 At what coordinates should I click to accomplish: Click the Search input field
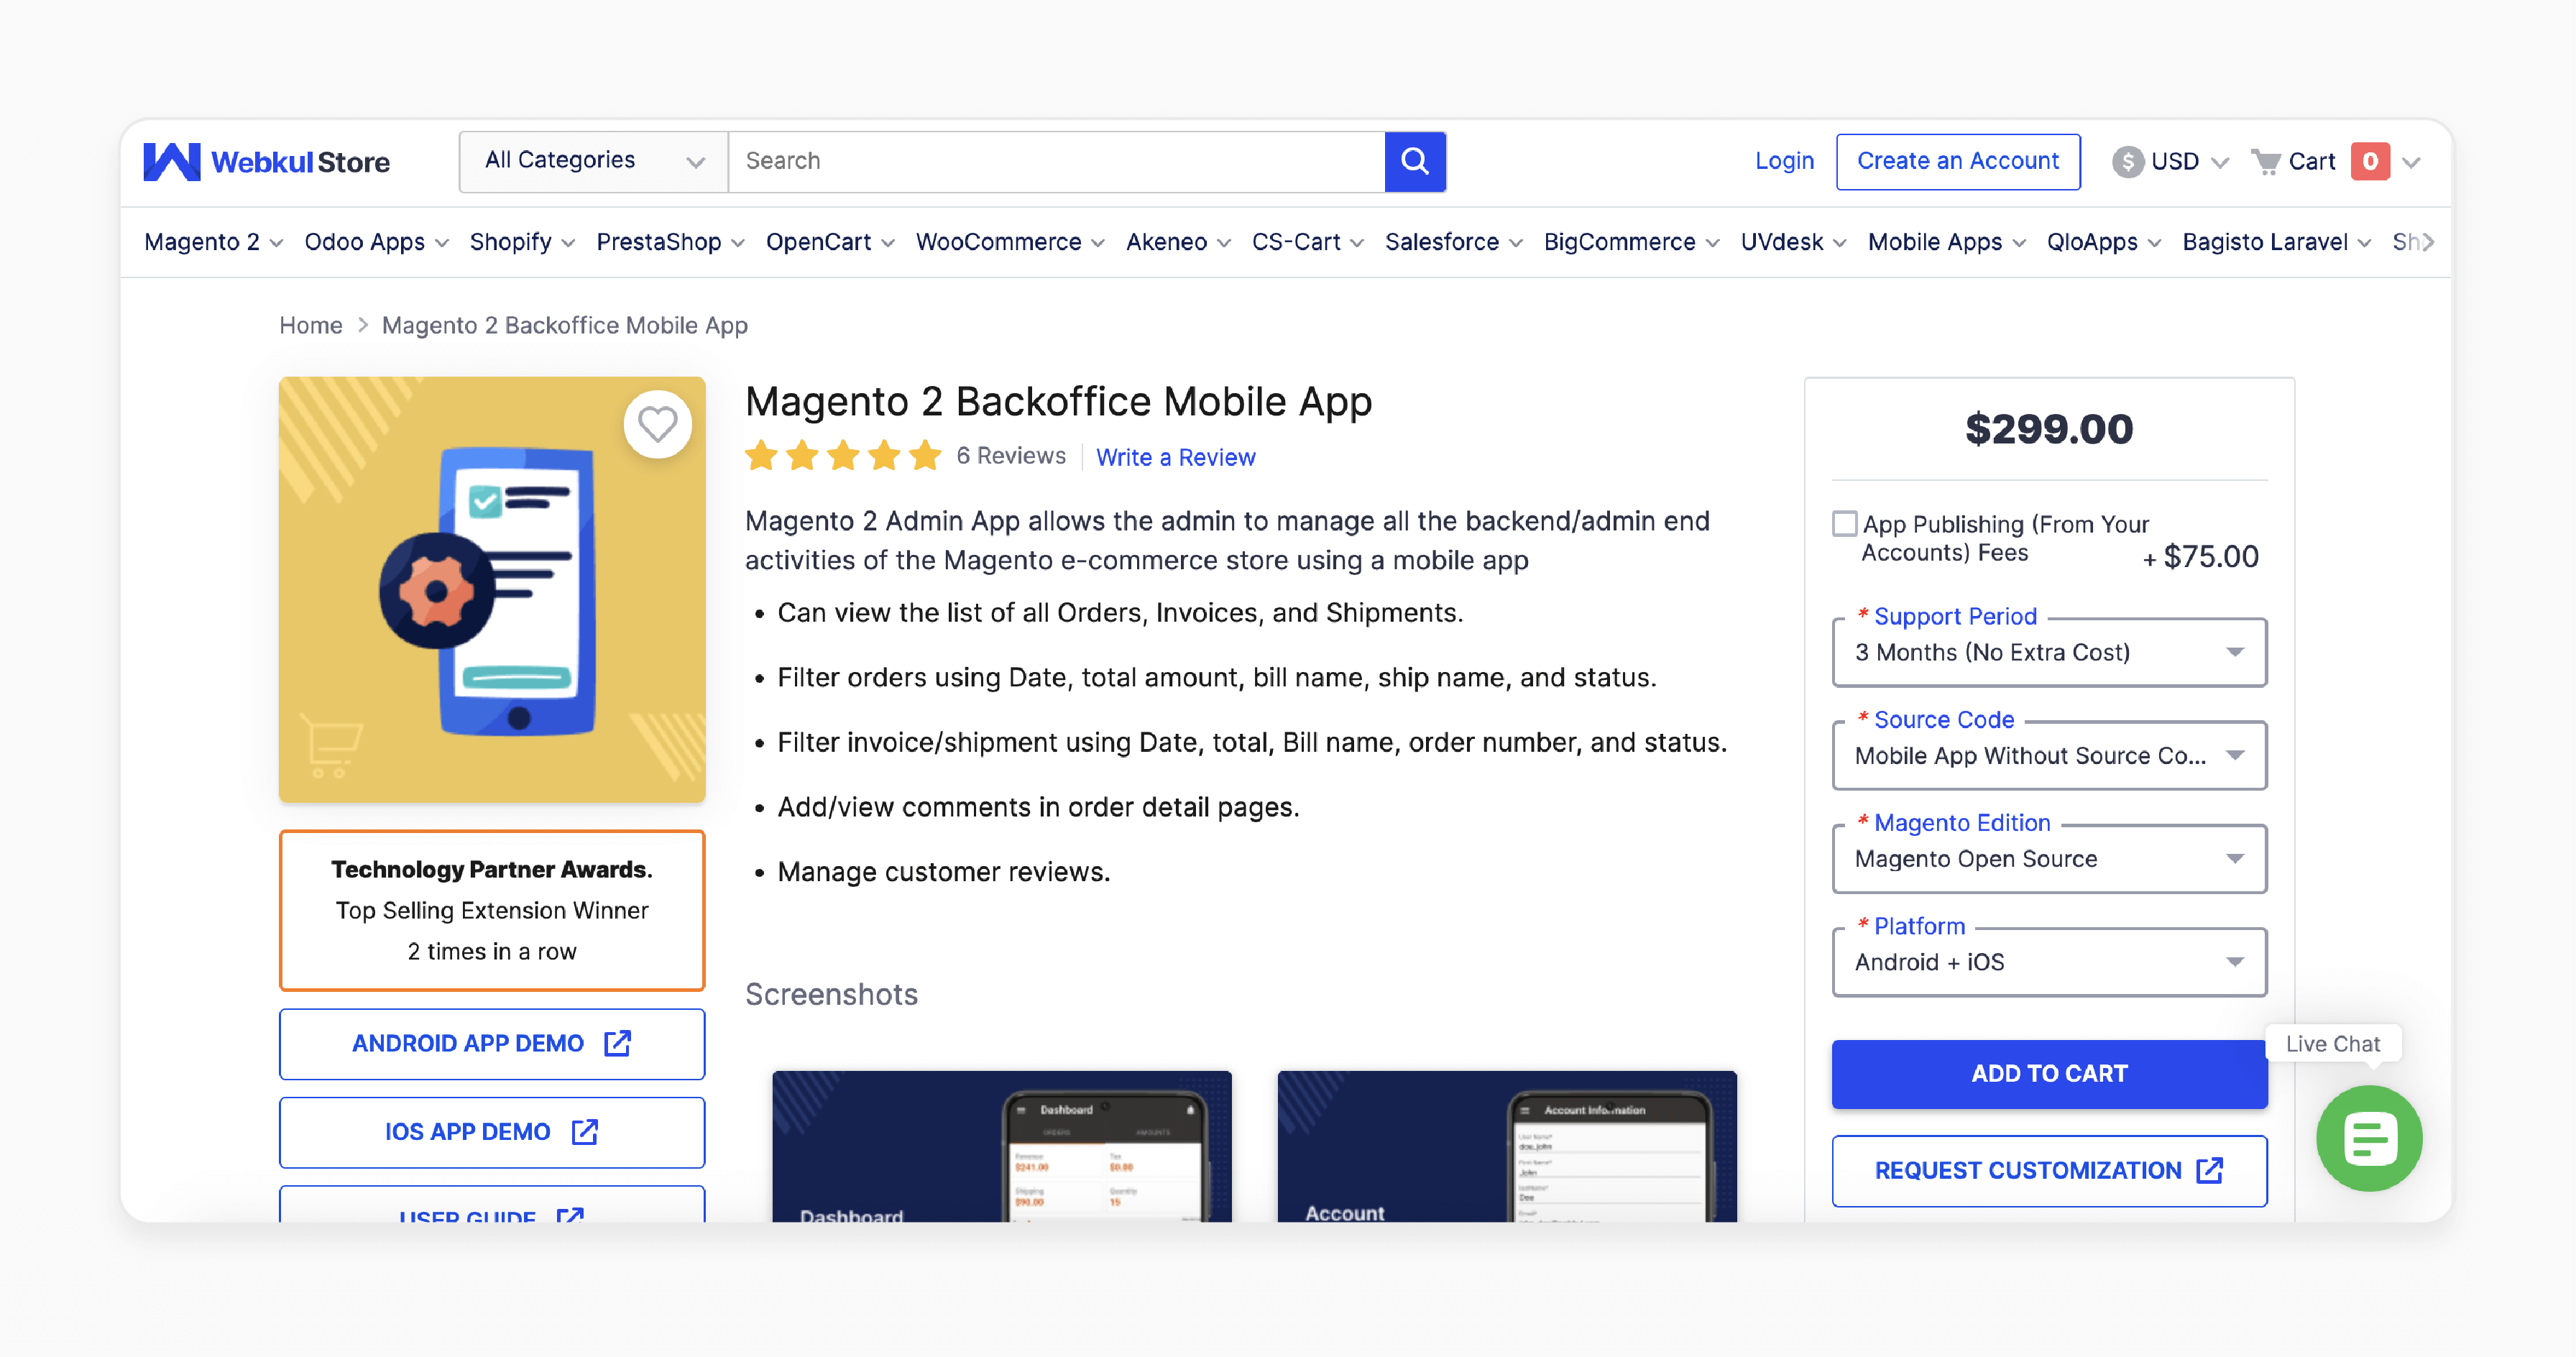[1056, 161]
